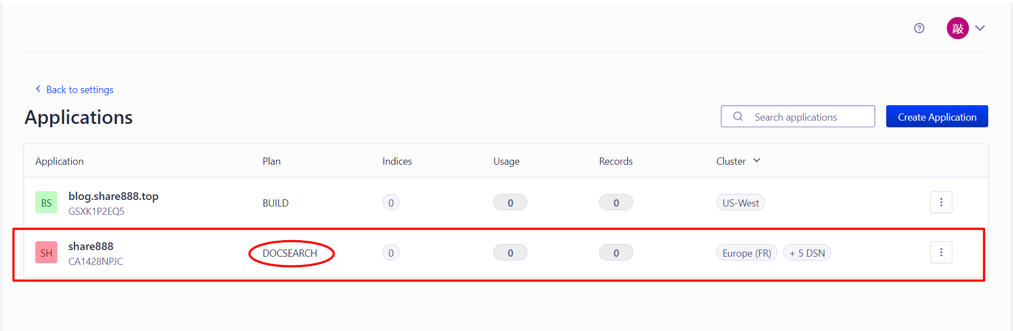Open the share888 application
The image size is (1013, 331).
[x=91, y=246]
